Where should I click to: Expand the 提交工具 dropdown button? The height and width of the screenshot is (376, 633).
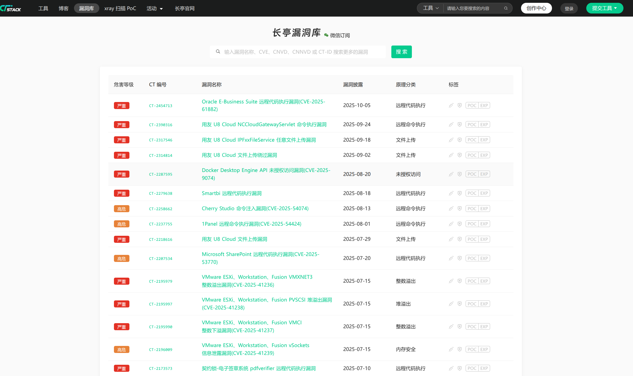(604, 8)
